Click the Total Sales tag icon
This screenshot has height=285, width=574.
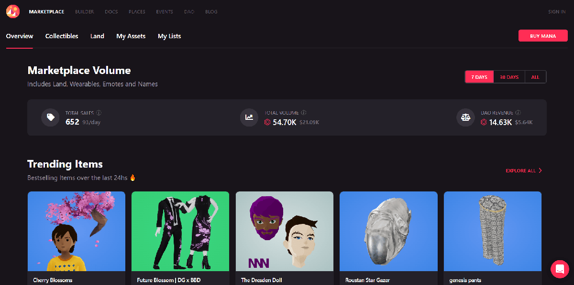pos(50,117)
